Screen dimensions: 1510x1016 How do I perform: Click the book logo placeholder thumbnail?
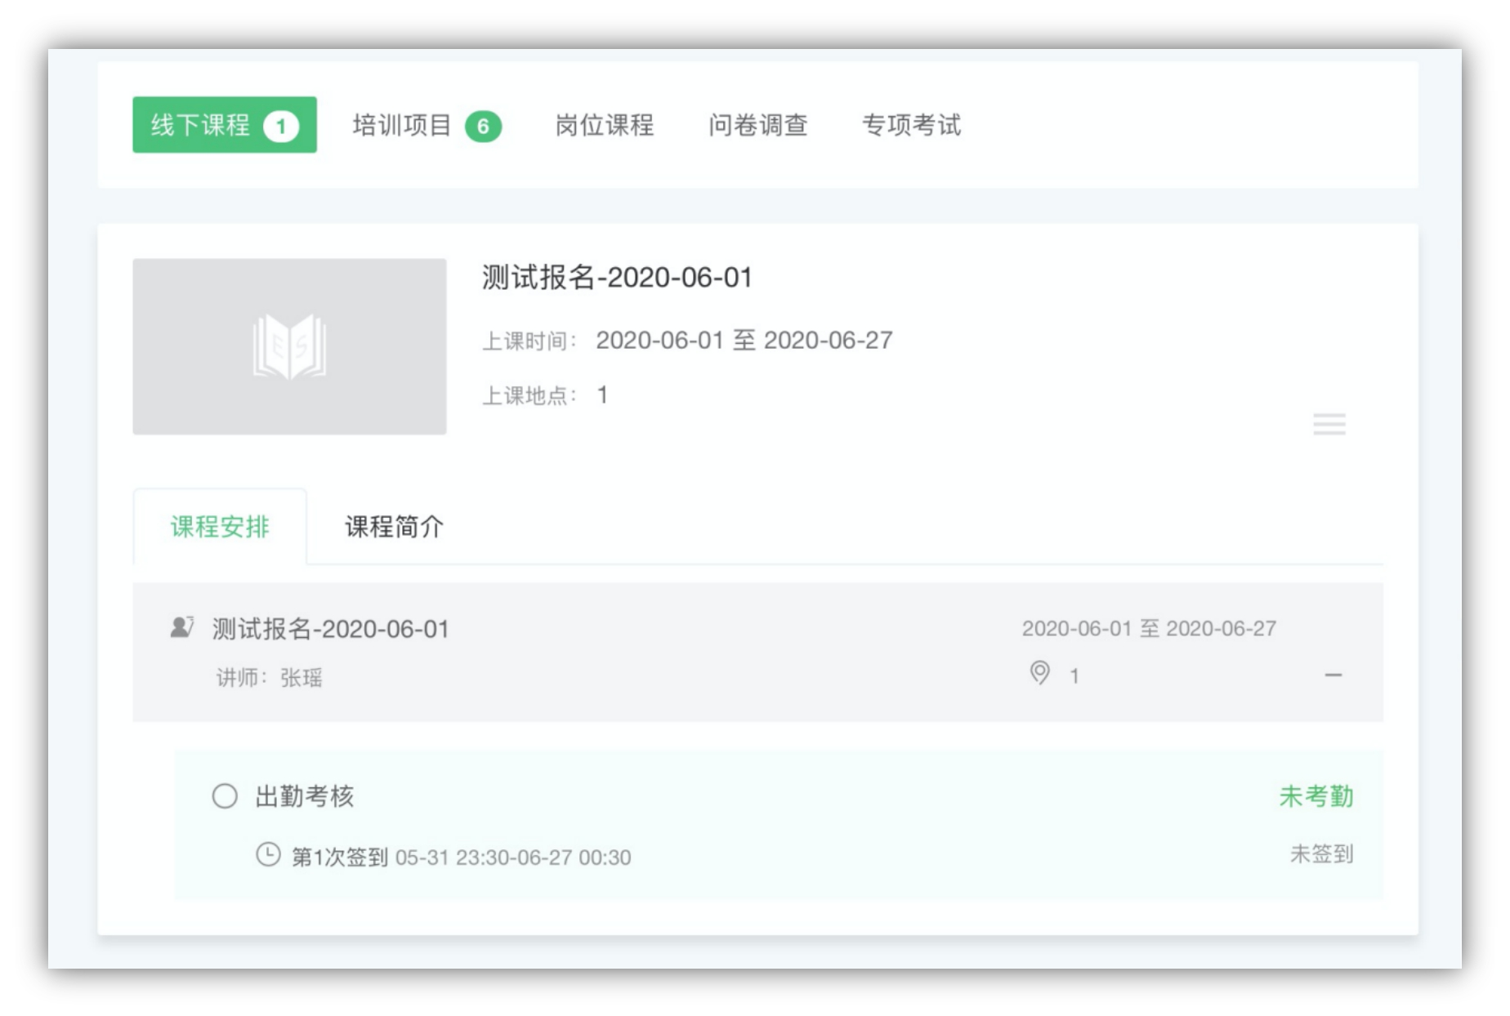click(290, 345)
